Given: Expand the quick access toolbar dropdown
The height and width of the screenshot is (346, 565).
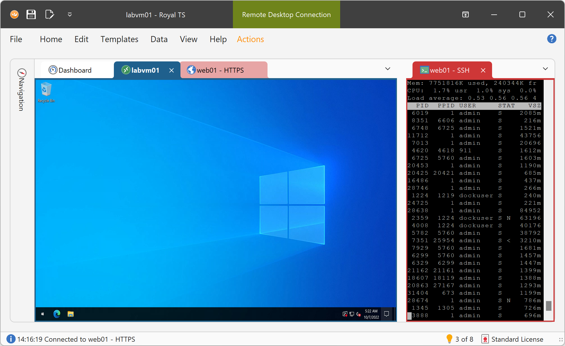Looking at the screenshot, I should pyautogui.click(x=70, y=14).
